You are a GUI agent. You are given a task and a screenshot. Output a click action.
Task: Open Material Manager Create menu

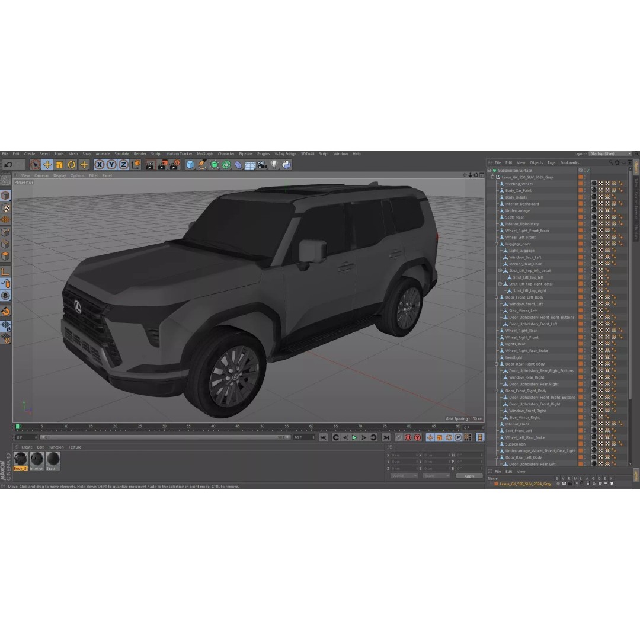click(x=27, y=447)
